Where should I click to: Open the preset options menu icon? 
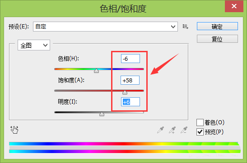click(186, 27)
